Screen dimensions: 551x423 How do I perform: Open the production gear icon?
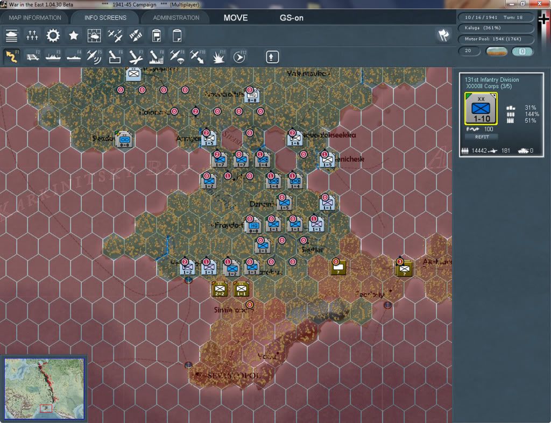[x=53, y=35]
